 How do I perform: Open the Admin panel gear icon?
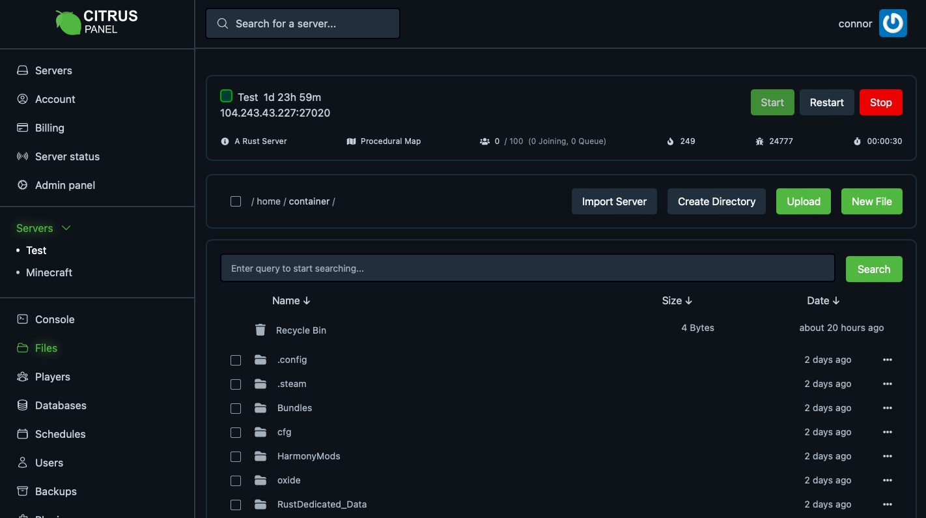[21, 185]
